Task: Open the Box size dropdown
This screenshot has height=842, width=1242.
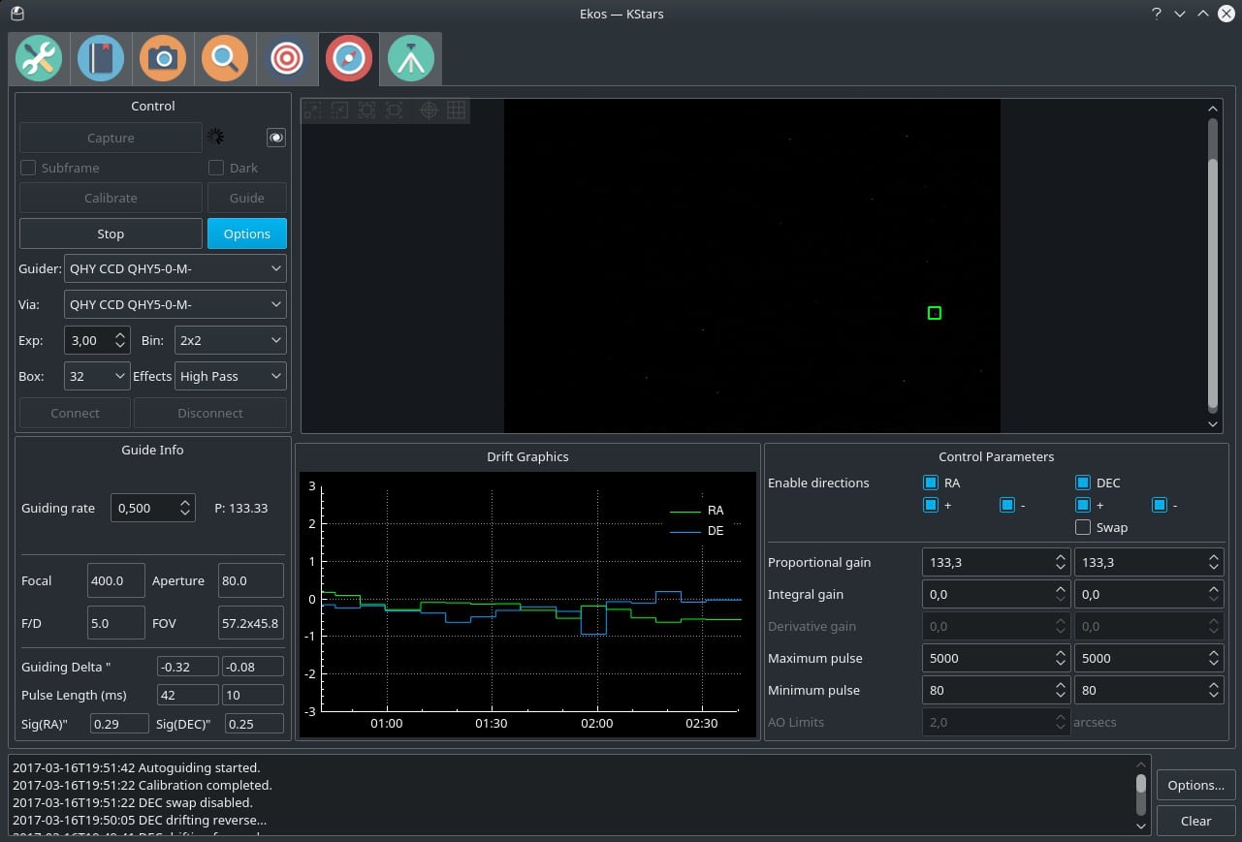Action: tap(97, 376)
